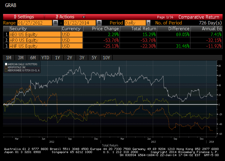This screenshot has height=161, width=225.
Task: Expand the Actions menu arrow
Action: [x=84, y=17]
